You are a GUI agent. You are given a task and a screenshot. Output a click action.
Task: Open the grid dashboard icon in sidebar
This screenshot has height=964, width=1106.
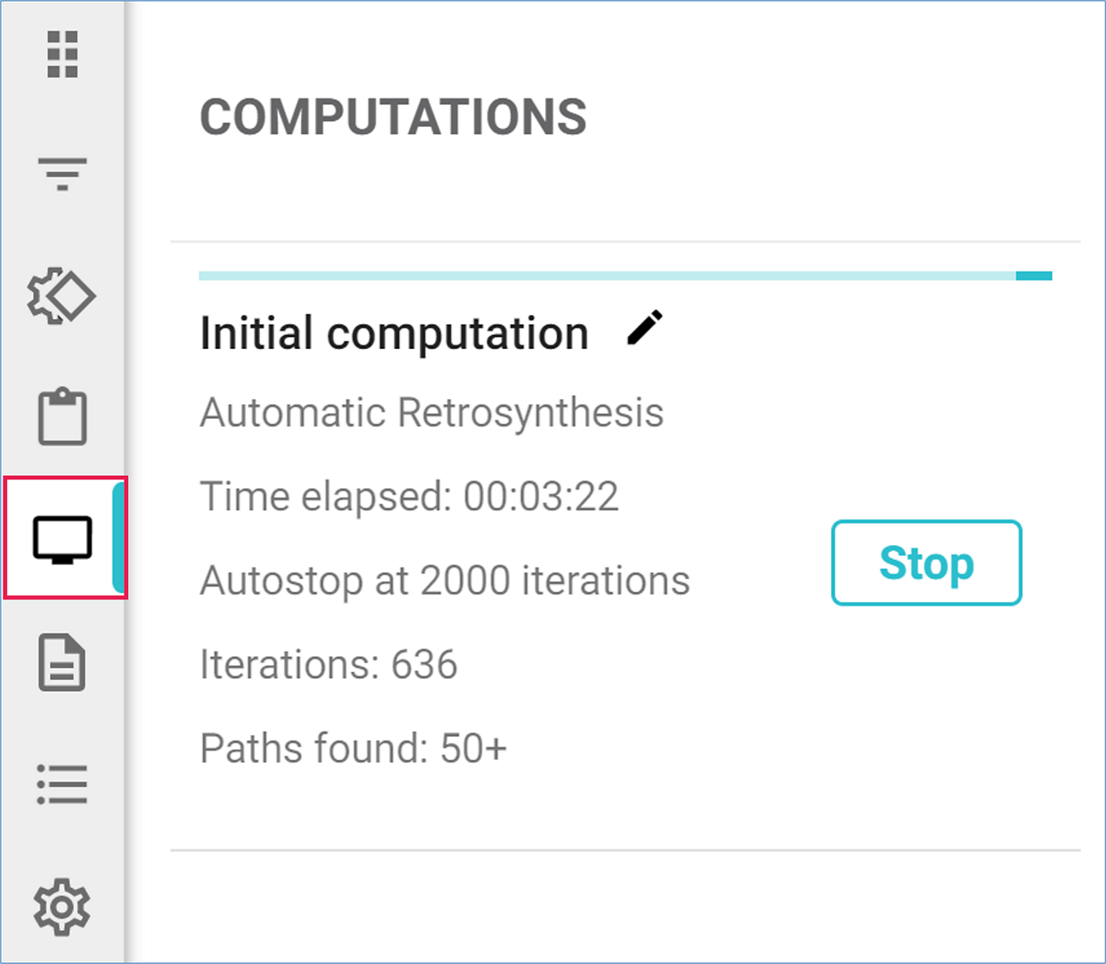62,54
